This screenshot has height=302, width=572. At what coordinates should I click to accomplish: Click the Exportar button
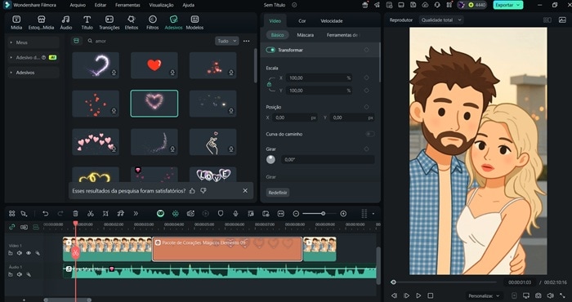[x=507, y=5]
